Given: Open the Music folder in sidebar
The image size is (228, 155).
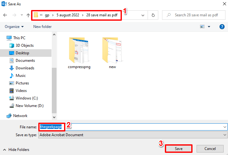Looking at the screenshot, I should pos(21,76).
